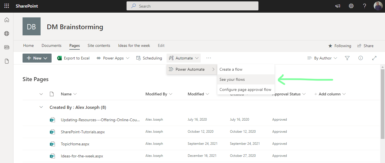The image size is (385, 163).
Task: Open the New button dropdown
Action: pos(37,58)
